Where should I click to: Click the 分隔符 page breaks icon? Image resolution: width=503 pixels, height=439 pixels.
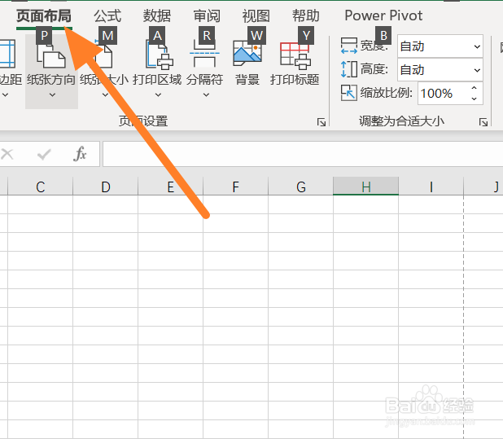[x=204, y=55]
